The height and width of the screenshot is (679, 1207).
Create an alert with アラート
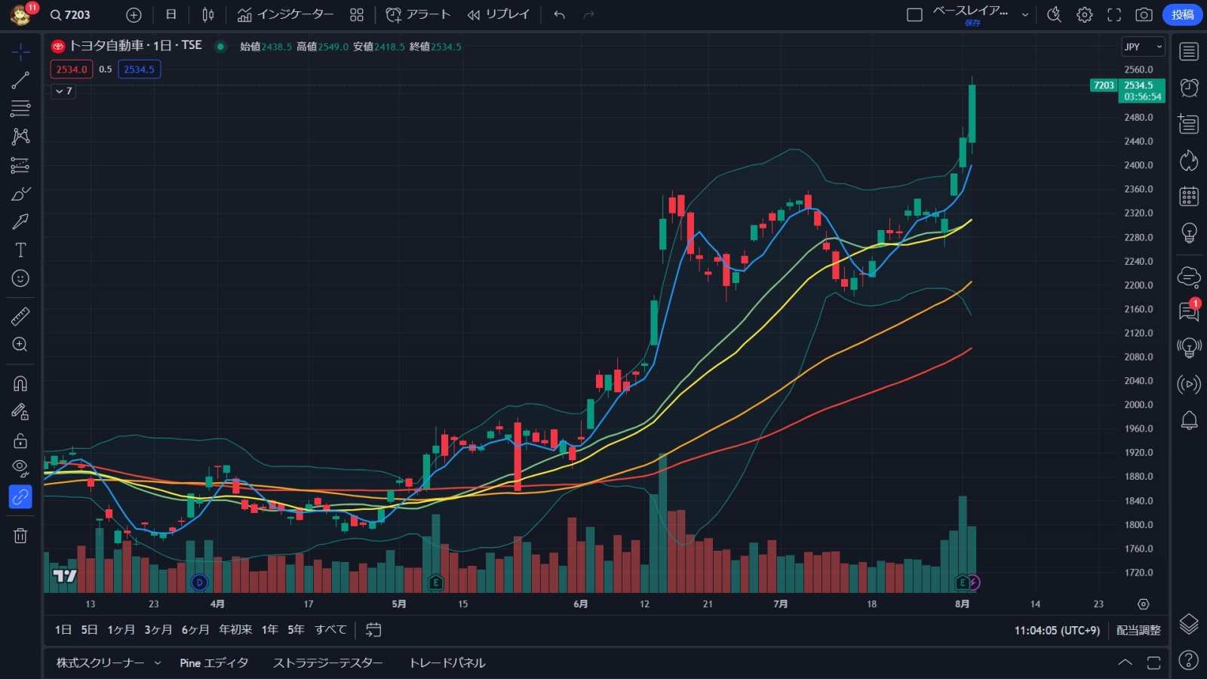point(418,14)
